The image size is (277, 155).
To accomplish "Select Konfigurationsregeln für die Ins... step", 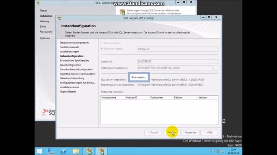I will coord(77,83).
